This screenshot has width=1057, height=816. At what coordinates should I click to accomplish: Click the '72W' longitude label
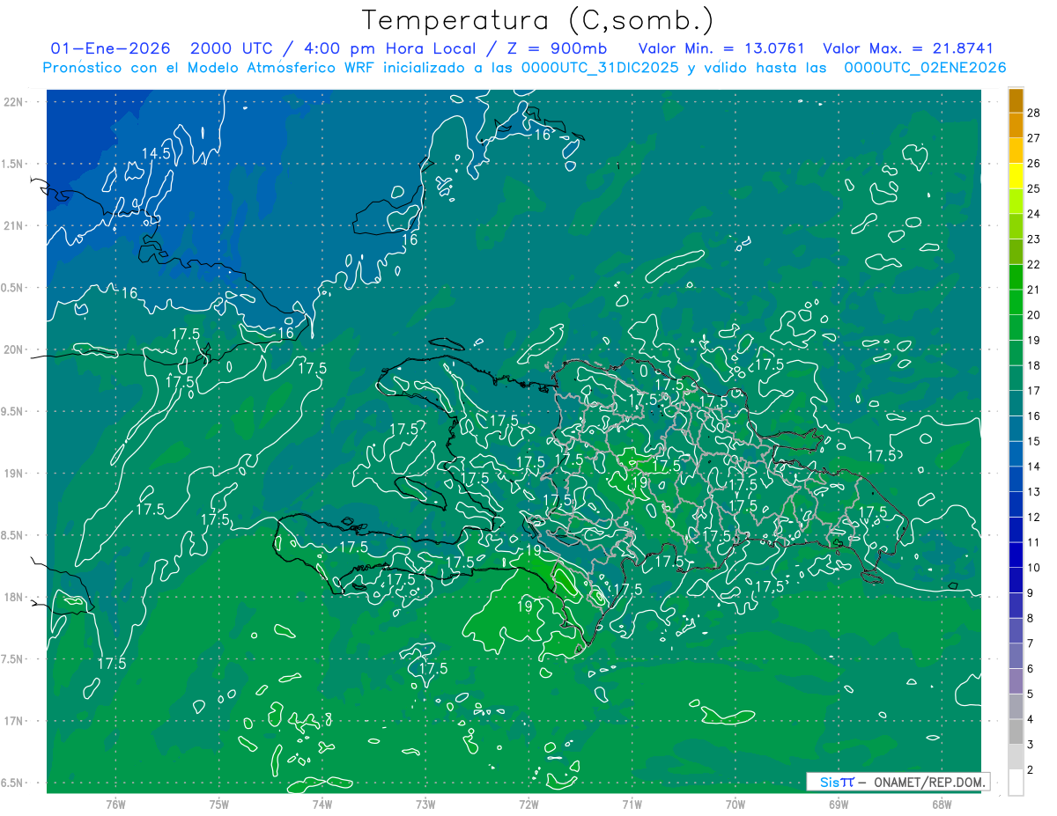tap(528, 805)
